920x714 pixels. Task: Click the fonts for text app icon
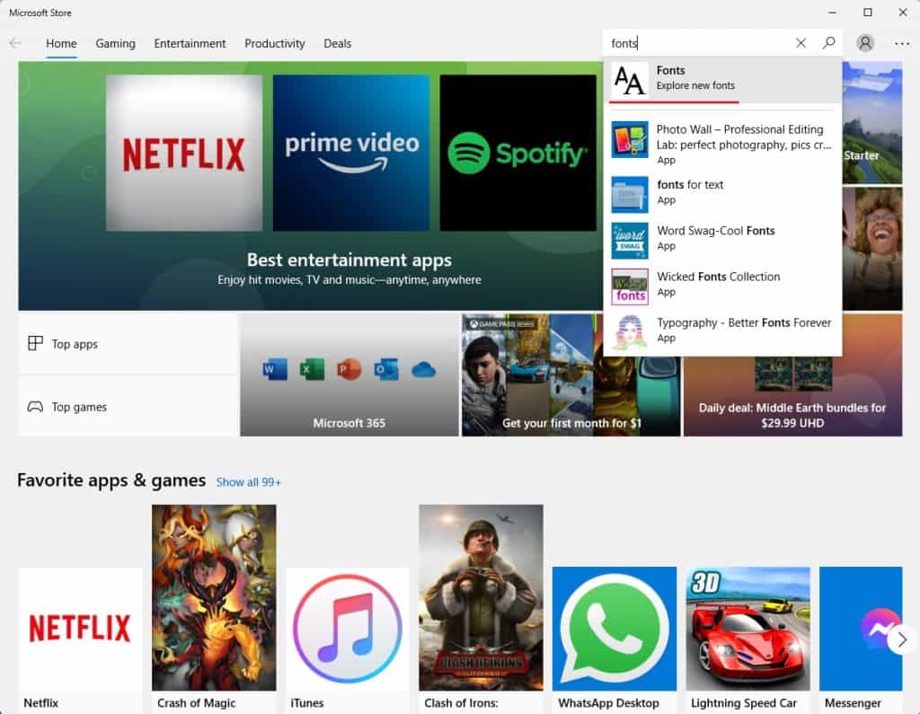click(629, 191)
